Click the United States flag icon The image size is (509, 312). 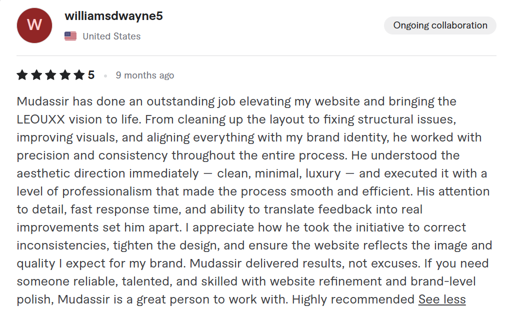point(70,36)
